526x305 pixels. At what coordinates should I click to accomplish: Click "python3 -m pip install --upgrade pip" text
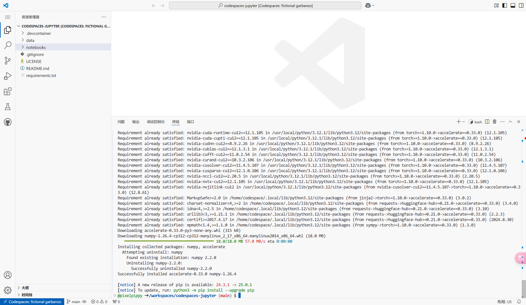[x=214, y=290]
